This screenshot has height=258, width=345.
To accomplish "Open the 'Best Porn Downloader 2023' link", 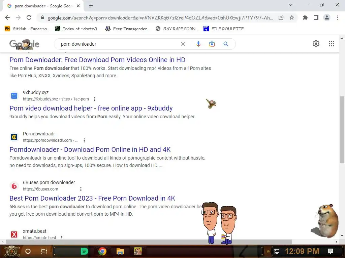I will click(x=92, y=198).
